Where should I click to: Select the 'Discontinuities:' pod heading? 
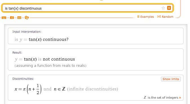coord(23,79)
